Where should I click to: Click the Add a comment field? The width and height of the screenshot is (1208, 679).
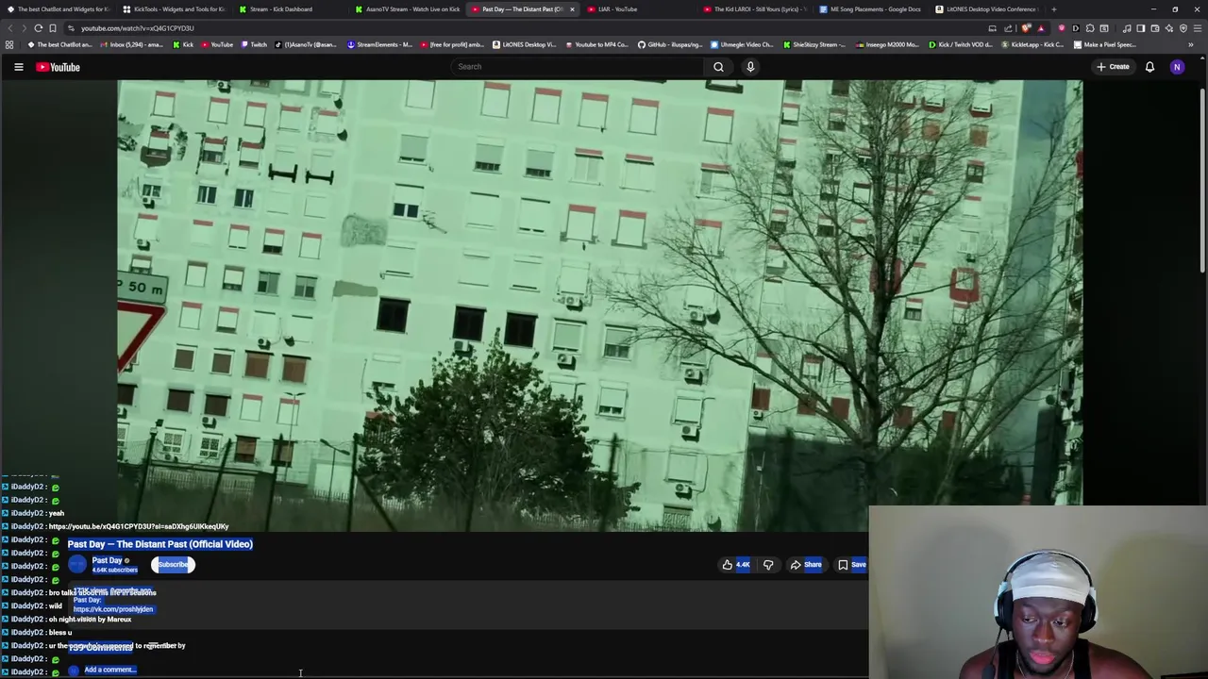coord(110,670)
